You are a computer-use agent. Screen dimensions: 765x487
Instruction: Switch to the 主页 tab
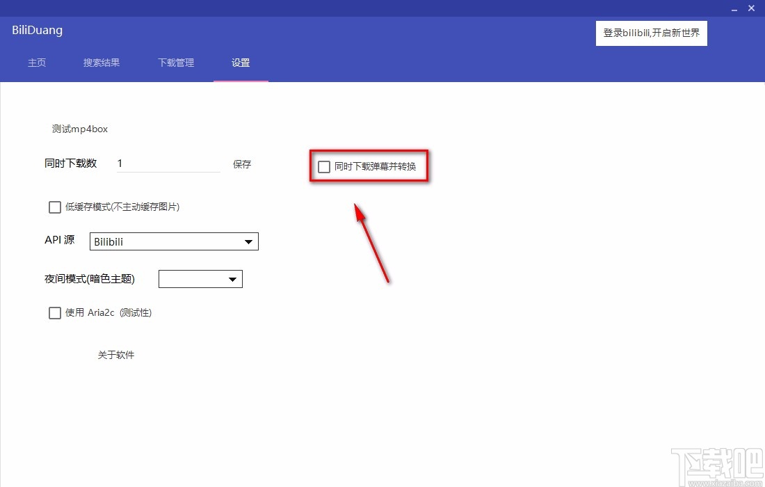click(37, 63)
